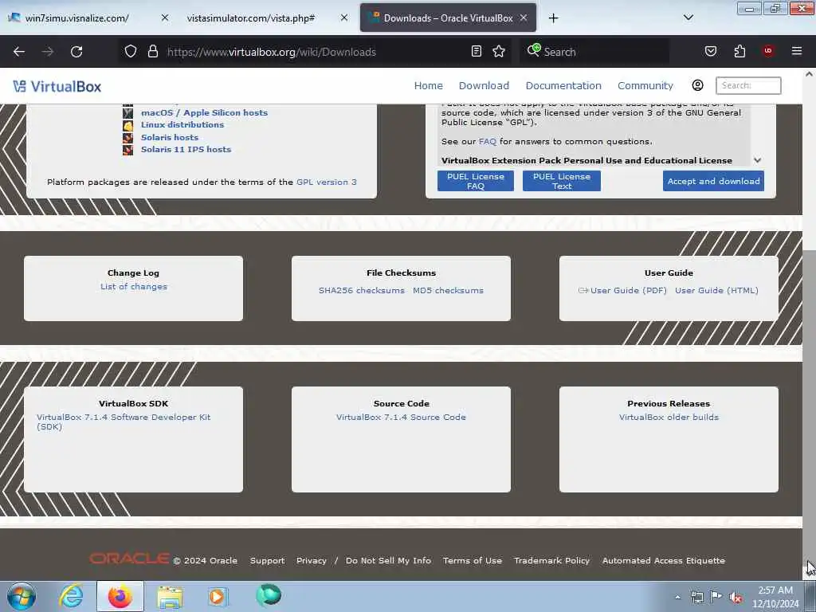Open the List of changes link
816x612 pixels.
tap(134, 287)
